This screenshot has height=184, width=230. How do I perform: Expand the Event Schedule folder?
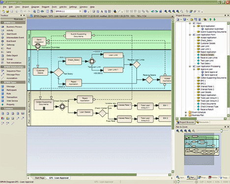186,113
